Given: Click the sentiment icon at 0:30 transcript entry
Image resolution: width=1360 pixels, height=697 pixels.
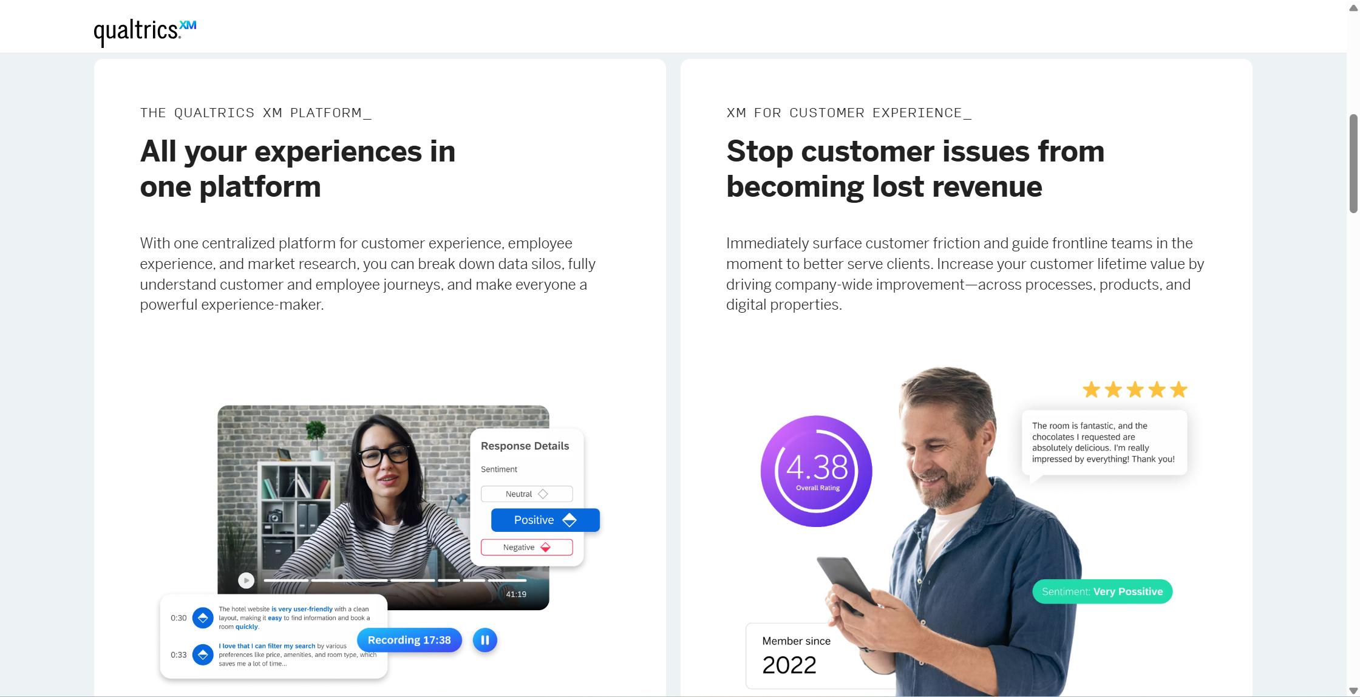Looking at the screenshot, I should (203, 618).
